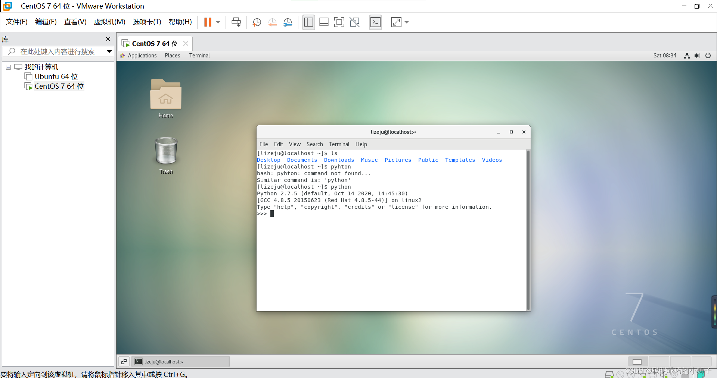Click the network status icon

pyautogui.click(x=687, y=56)
